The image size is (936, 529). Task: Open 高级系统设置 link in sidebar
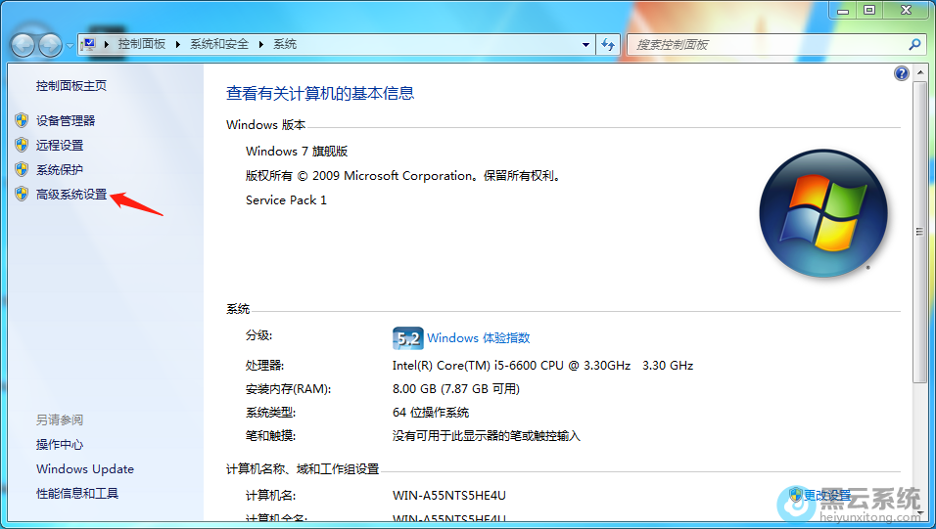point(71,195)
